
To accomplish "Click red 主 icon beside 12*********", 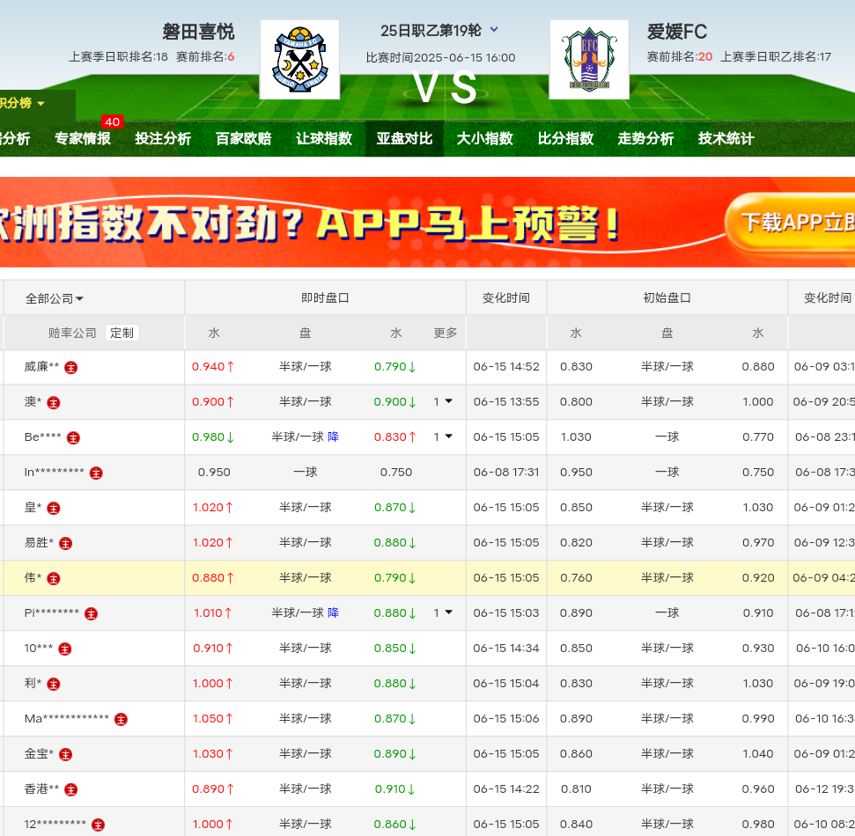I will point(98,825).
